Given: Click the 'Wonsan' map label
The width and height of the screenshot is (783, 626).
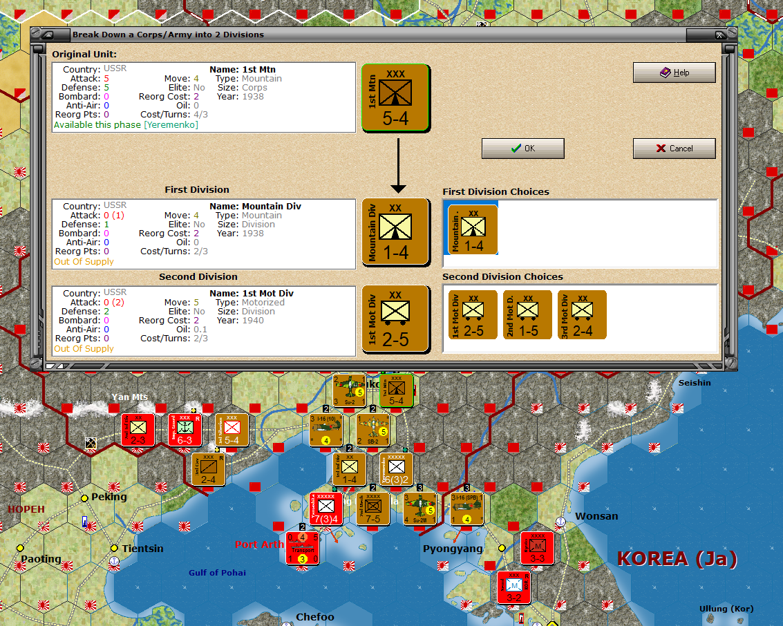Looking at the screenshot, I should tap(596, 516).
